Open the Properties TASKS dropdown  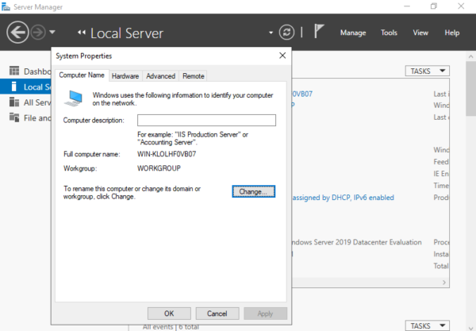pyautogui.click(x=427, y=71)
